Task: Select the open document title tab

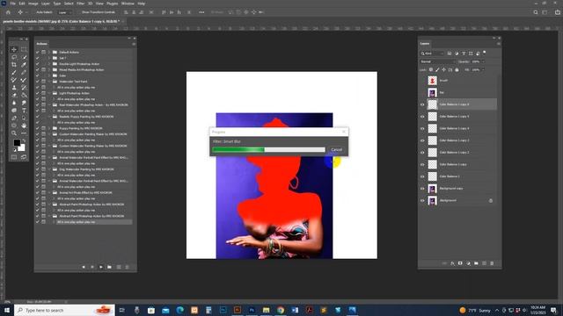Action: click(62, 21)
